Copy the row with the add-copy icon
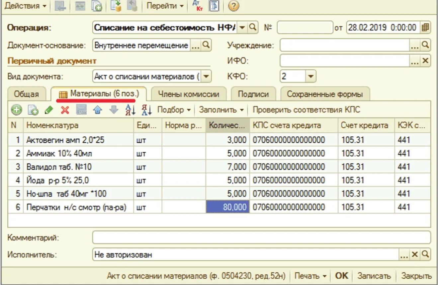Screen dimensions: 438x285 pos(33,110)
